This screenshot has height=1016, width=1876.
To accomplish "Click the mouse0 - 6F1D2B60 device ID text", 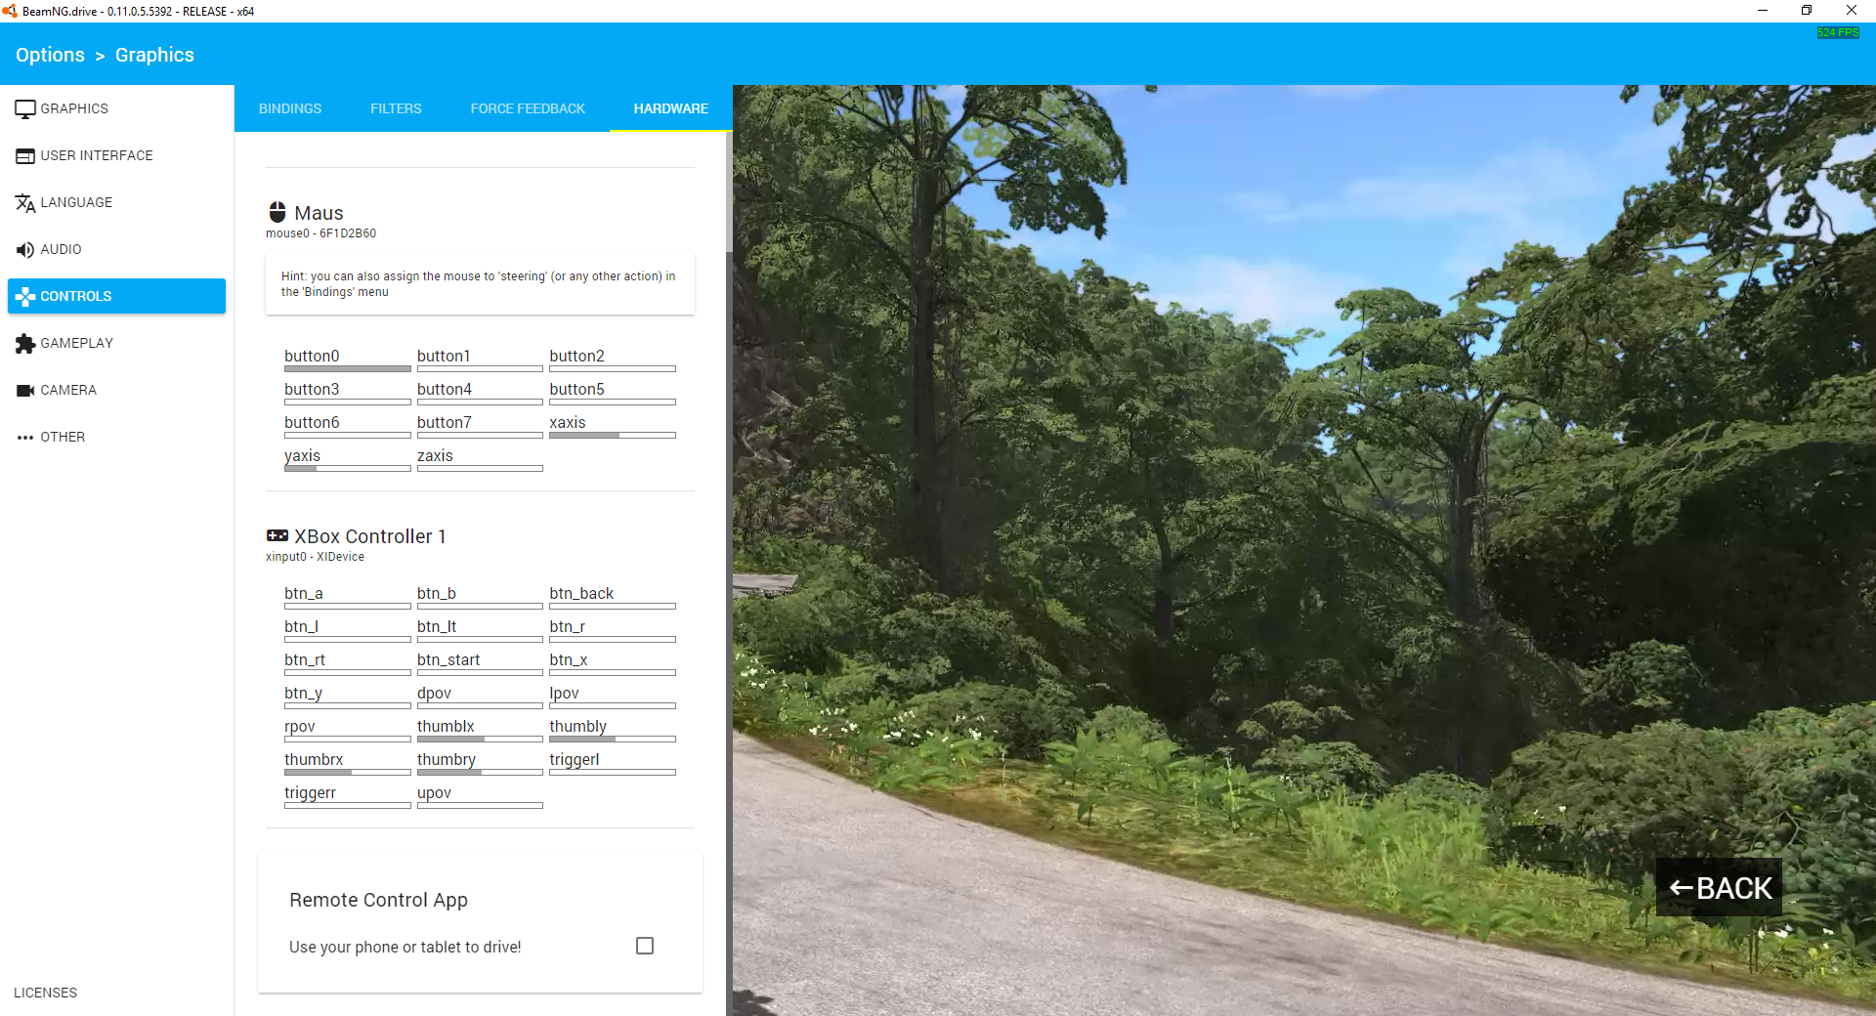I will (320, 233).
